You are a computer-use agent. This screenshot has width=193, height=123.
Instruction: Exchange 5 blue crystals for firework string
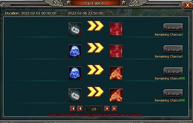(173, 71)
